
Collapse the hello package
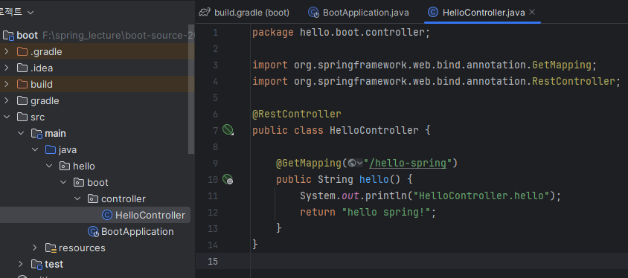tap(49, 166)
